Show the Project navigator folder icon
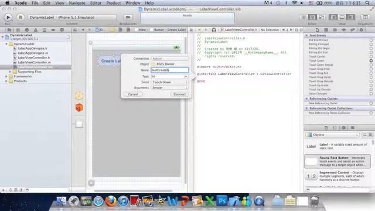The image size is (375, 211). 9,30
